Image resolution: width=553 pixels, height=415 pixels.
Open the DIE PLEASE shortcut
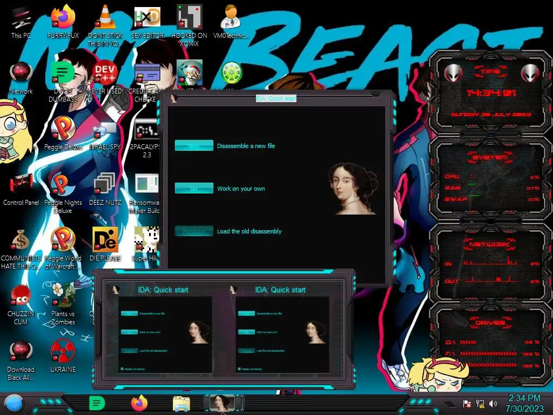click(x=105, y=245)
